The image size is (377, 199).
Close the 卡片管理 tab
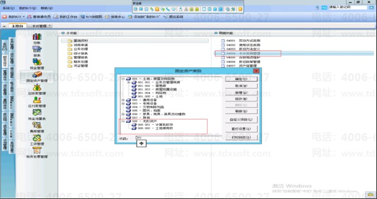(50, 26)
